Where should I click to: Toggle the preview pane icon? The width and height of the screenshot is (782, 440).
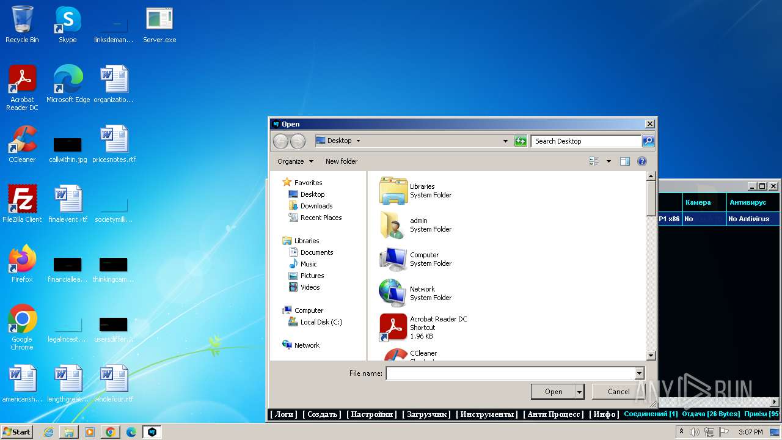pyautogui.click(x=624, y=161)
